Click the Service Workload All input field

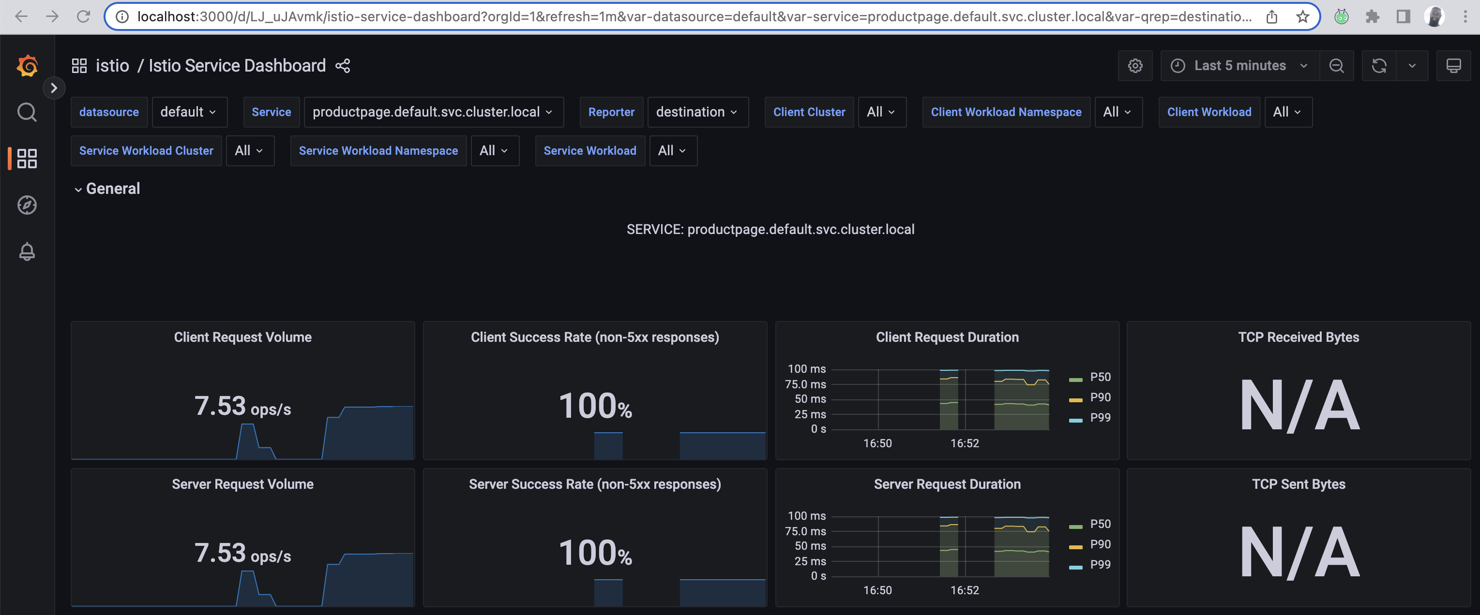click(672, 150)
